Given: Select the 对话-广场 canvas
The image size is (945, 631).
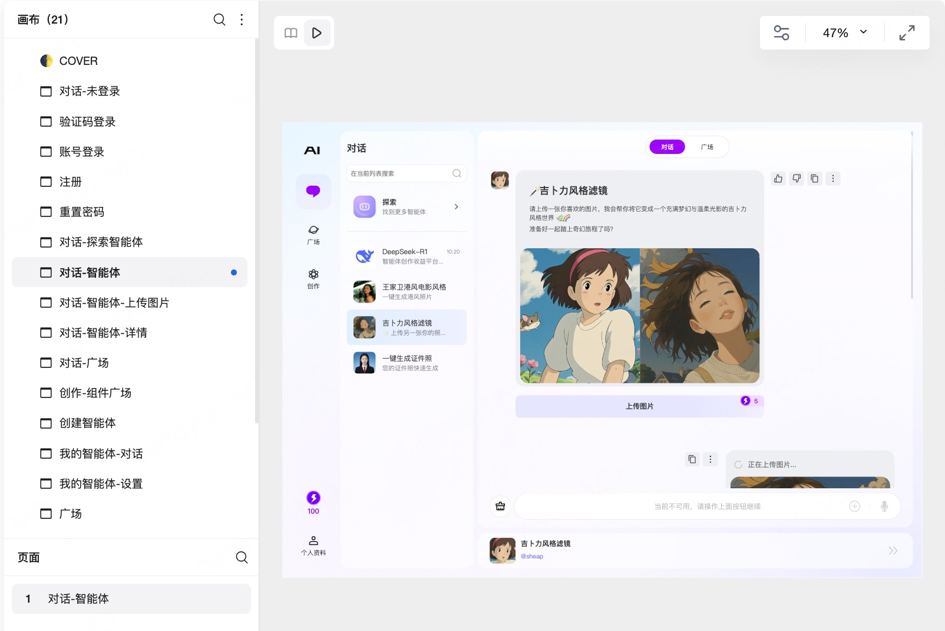Looking at the screenshot, I should click(x=130, y=363).
